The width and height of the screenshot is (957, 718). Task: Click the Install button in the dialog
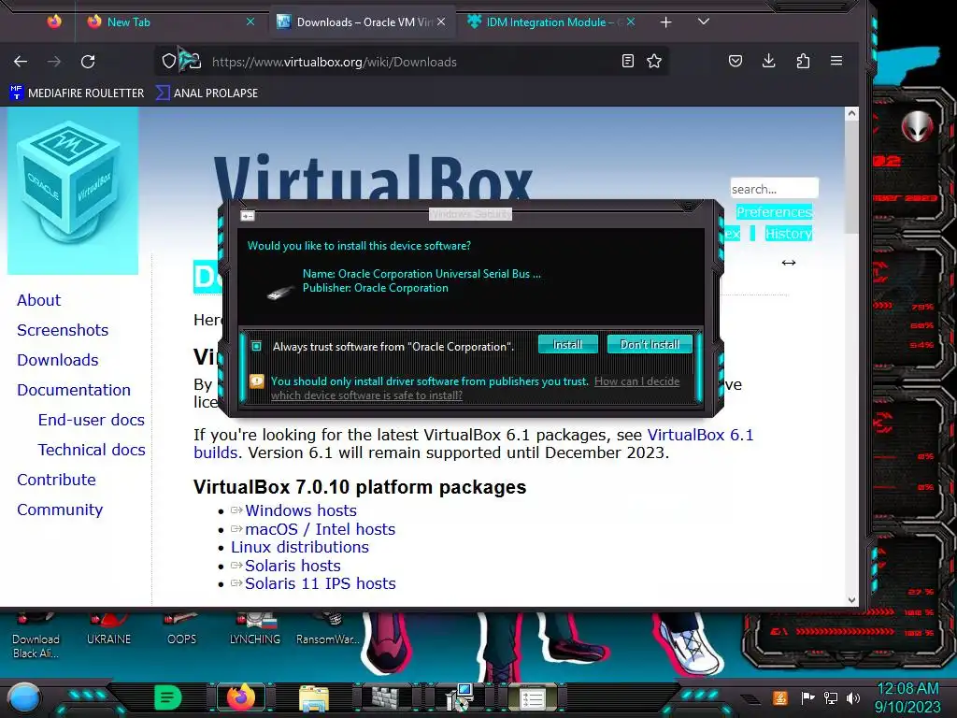567,344
